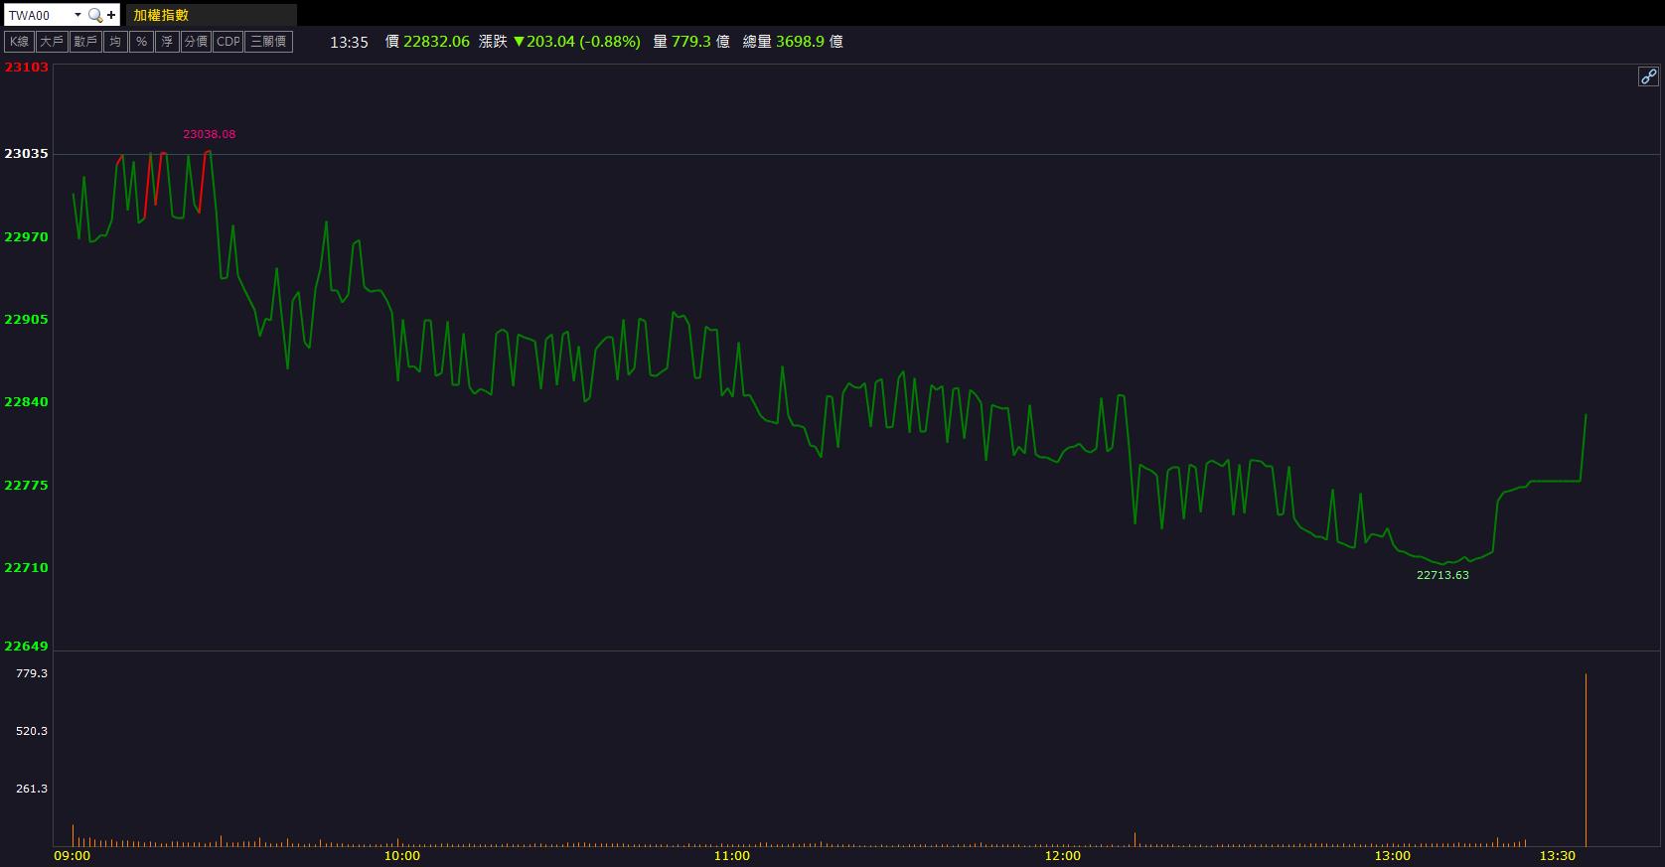Toggle the 散戶 indicator button
This screenshot has width=1665, height=867.
point(85,42)
